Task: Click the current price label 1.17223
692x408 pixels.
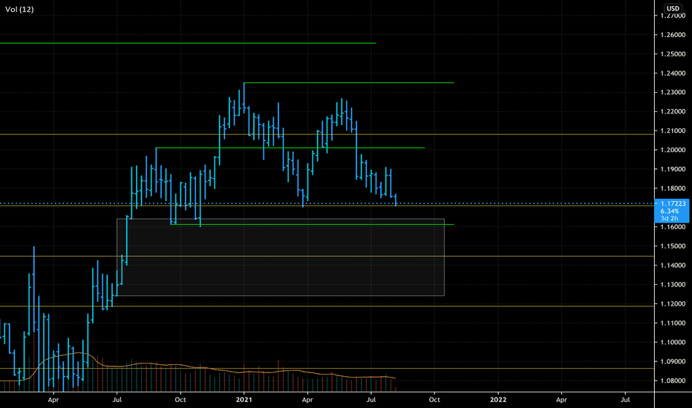Action: tap(673, 204)
